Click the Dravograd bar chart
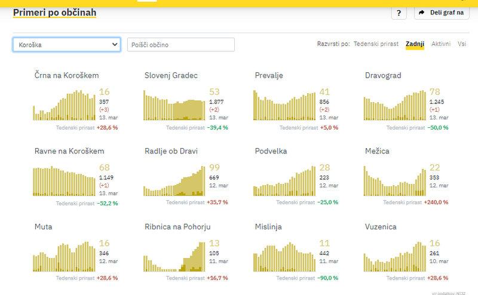Viewport: 478px width, 295px height. pos(395,105)
